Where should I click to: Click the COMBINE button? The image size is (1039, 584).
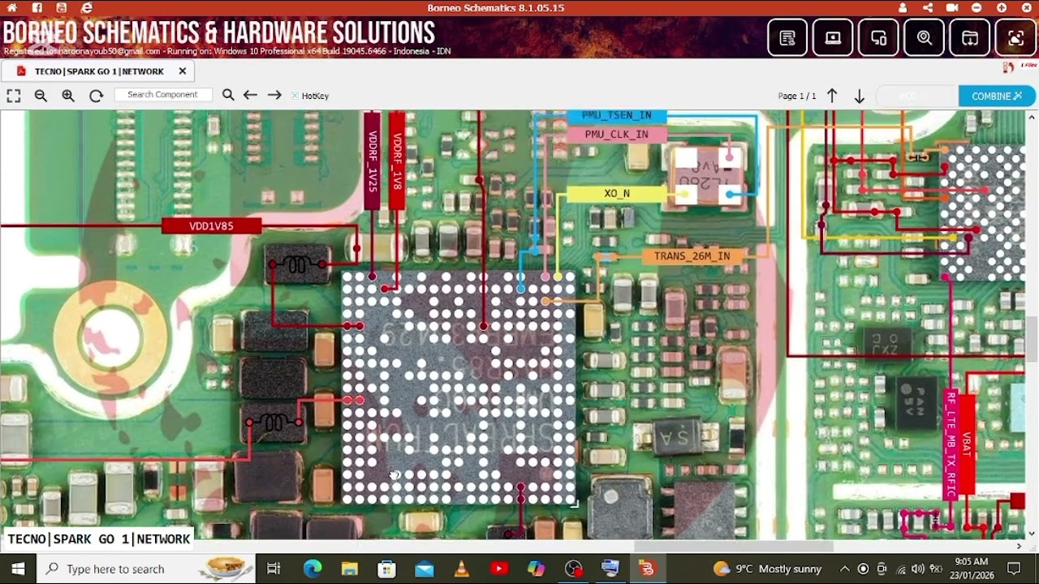997,96
